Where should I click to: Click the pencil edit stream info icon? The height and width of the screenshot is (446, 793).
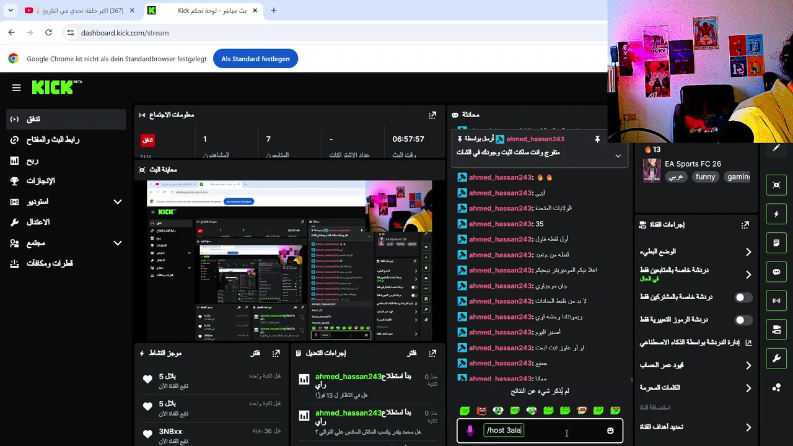[x=776, y=149]
